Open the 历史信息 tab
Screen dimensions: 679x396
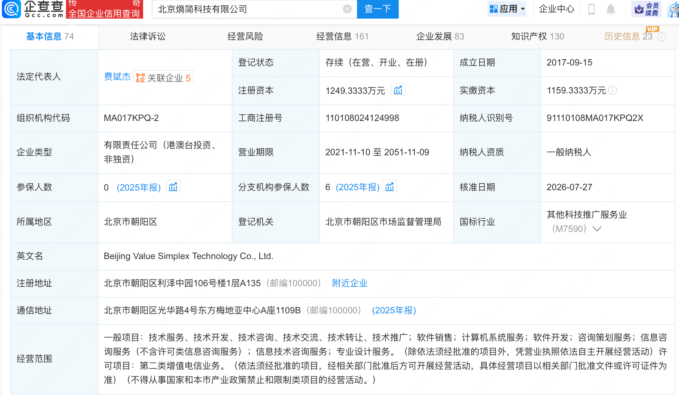(x=628, y=36)
